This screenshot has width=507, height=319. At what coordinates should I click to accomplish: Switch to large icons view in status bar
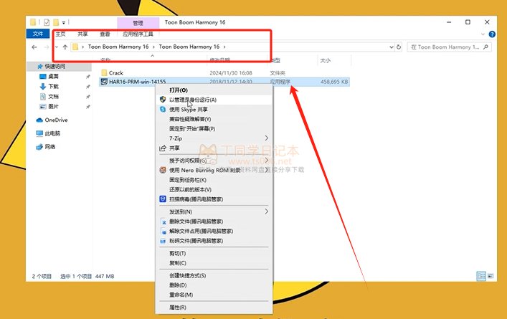tap(491, 276)
